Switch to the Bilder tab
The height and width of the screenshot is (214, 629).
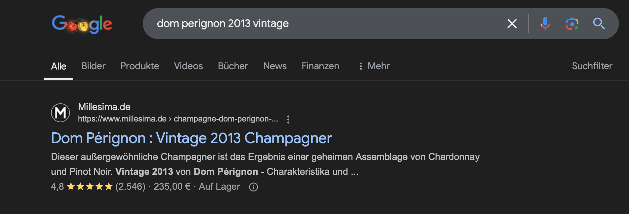(x=94, y=66)
